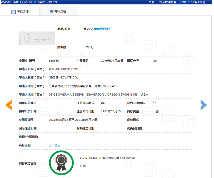
Task: Click the 申请日期 field label
Action: pyautogui.click(x=82, y=61)
